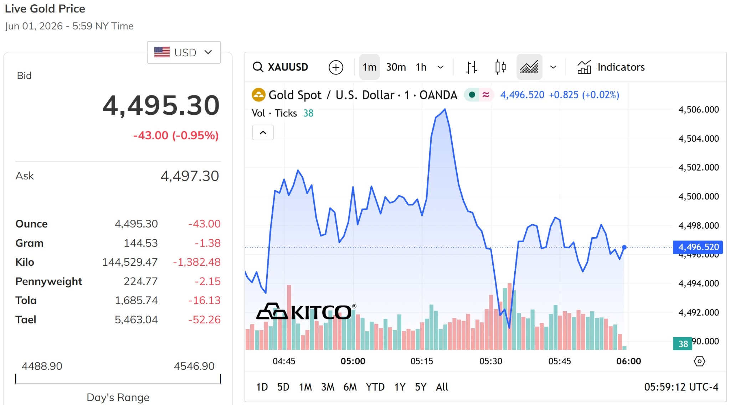Select the area chart style icon
The image size is (730, 405).
(529, 67)
